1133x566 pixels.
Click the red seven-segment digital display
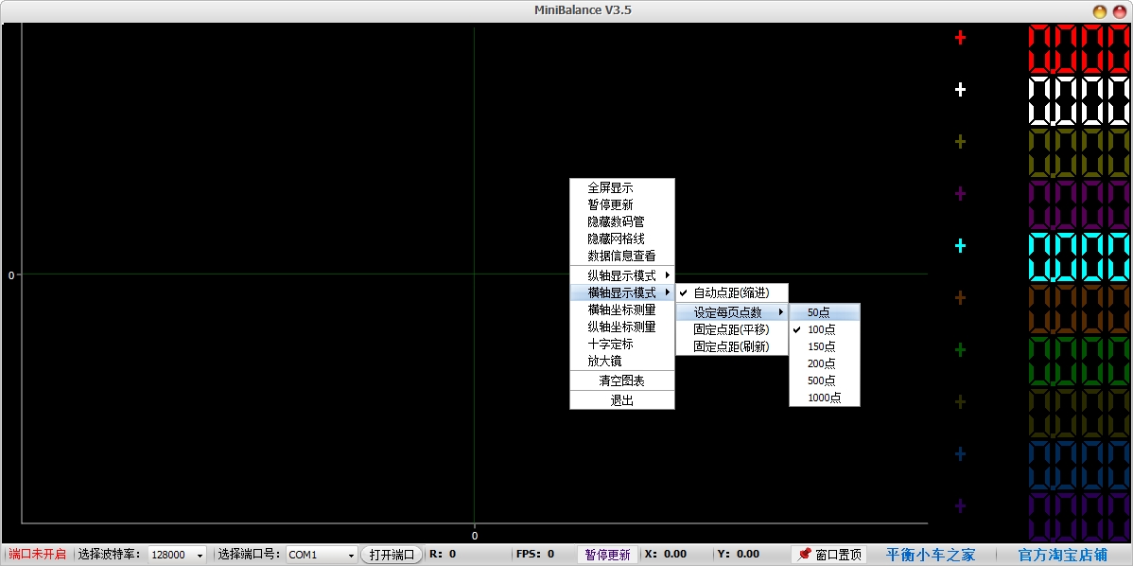(x=1079, y=48)
